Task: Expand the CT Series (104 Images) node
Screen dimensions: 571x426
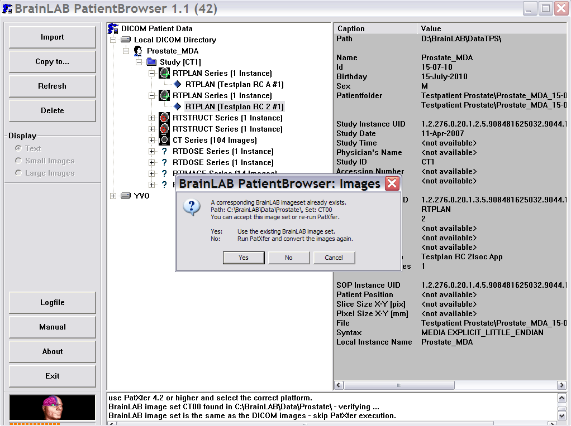Action: (151, 140)
